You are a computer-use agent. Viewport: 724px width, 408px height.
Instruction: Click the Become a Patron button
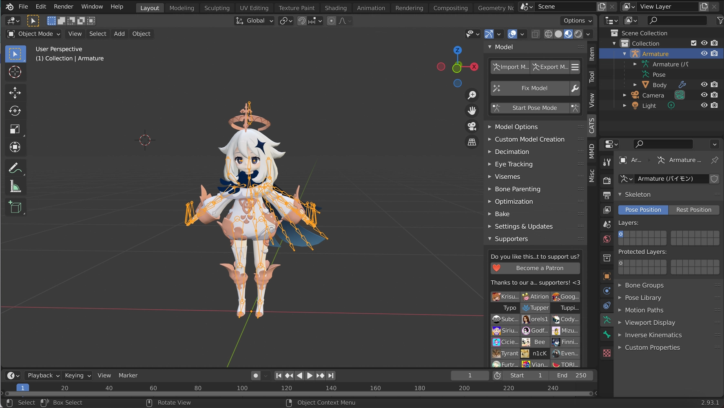click(x=535, y=268)
